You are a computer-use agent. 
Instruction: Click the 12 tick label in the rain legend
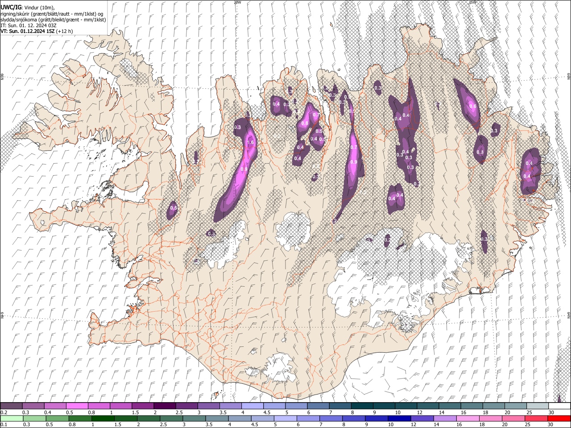414,424
